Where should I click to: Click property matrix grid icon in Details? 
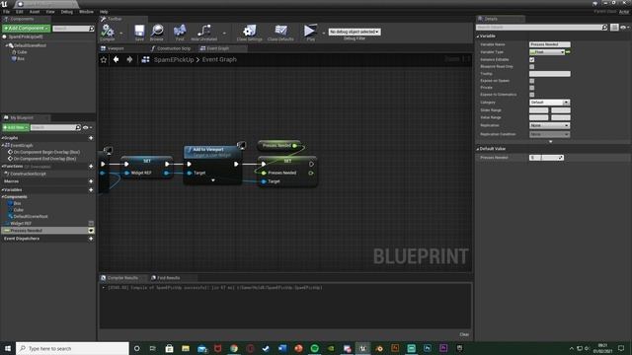[614, 28]
